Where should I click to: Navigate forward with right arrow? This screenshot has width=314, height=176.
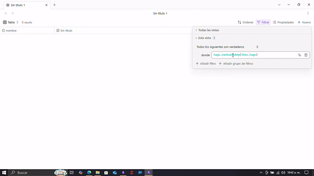(x=12, y=13)
